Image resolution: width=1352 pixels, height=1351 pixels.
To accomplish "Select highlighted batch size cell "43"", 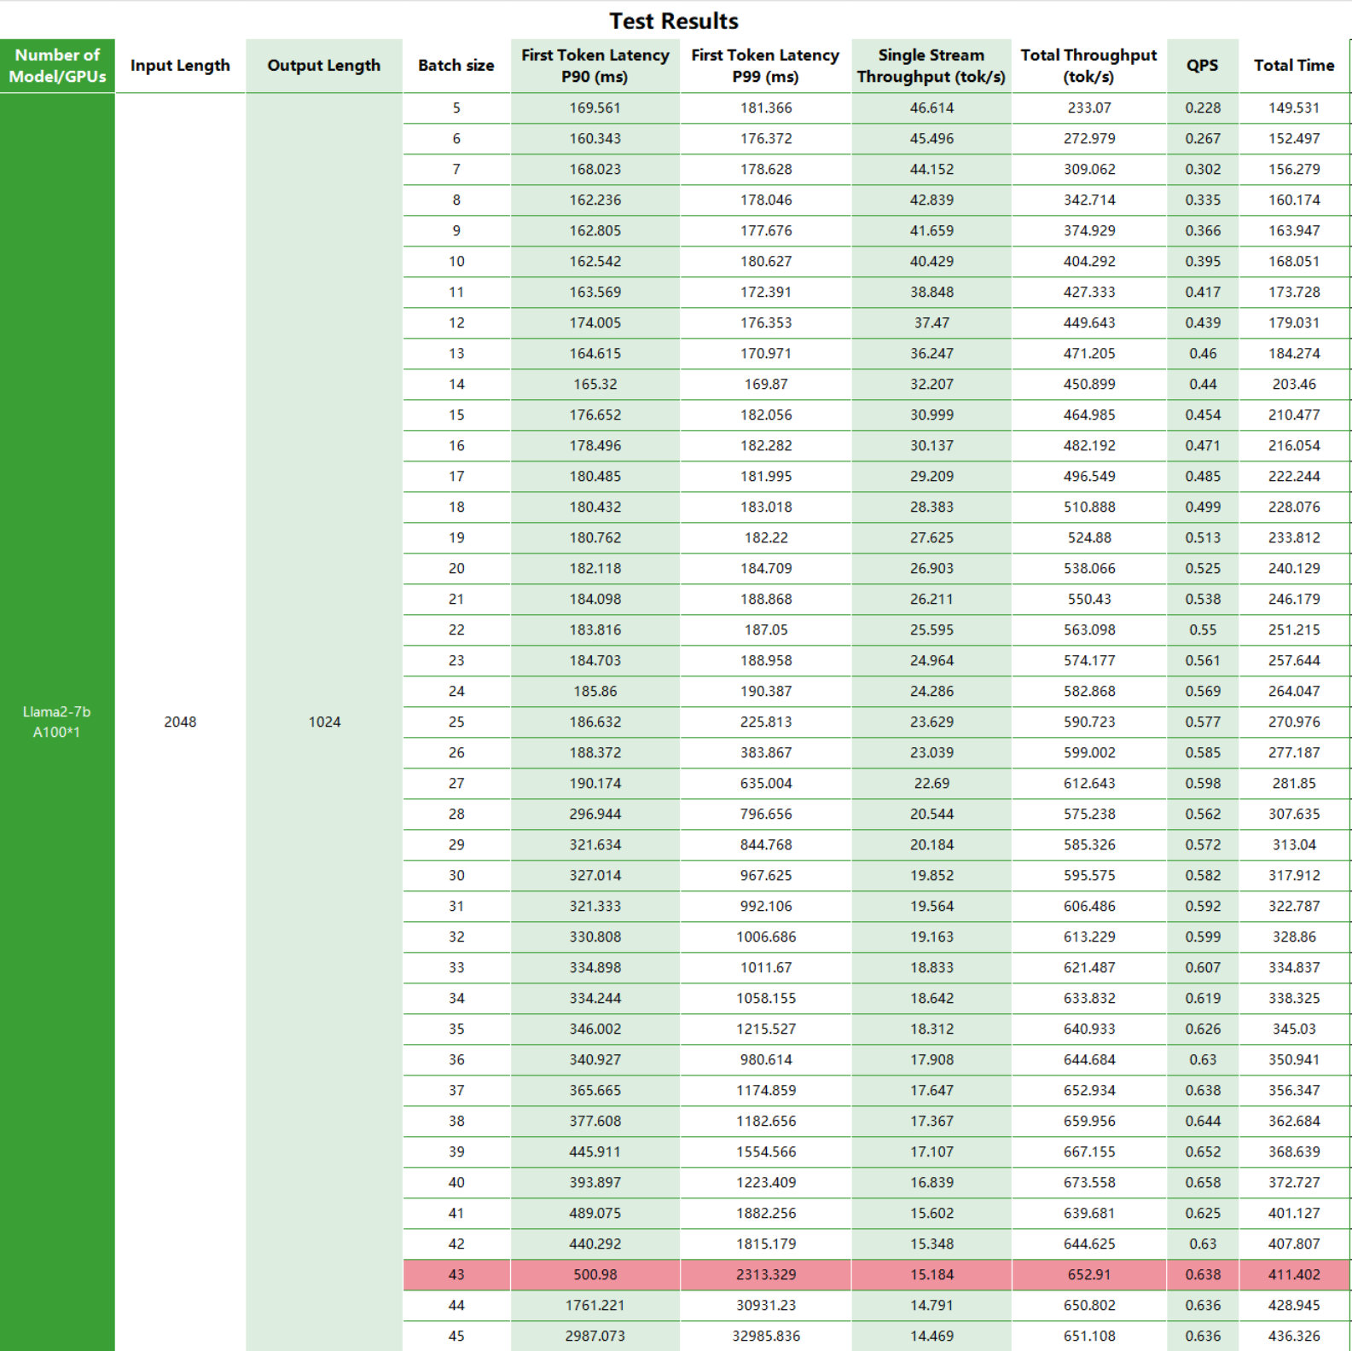I will [x=456, y=1275].
